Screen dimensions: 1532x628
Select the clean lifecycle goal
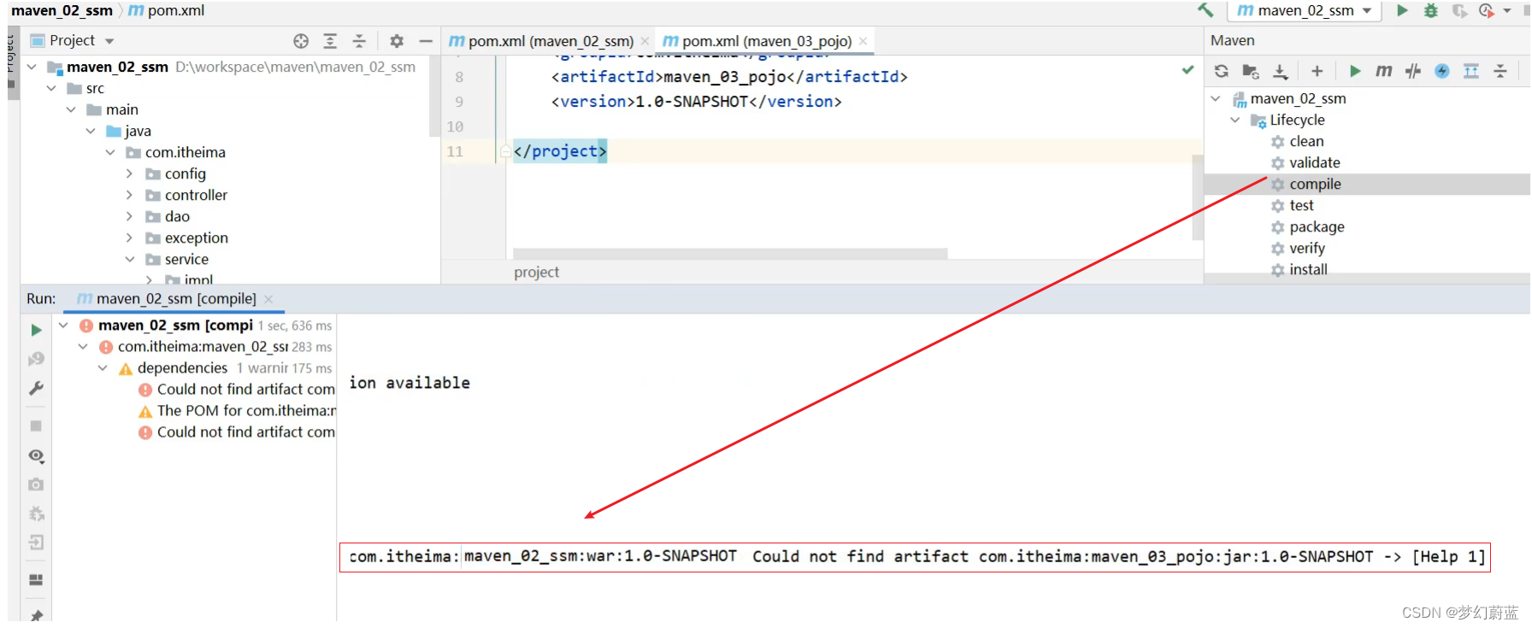(x=1306, y=141)
